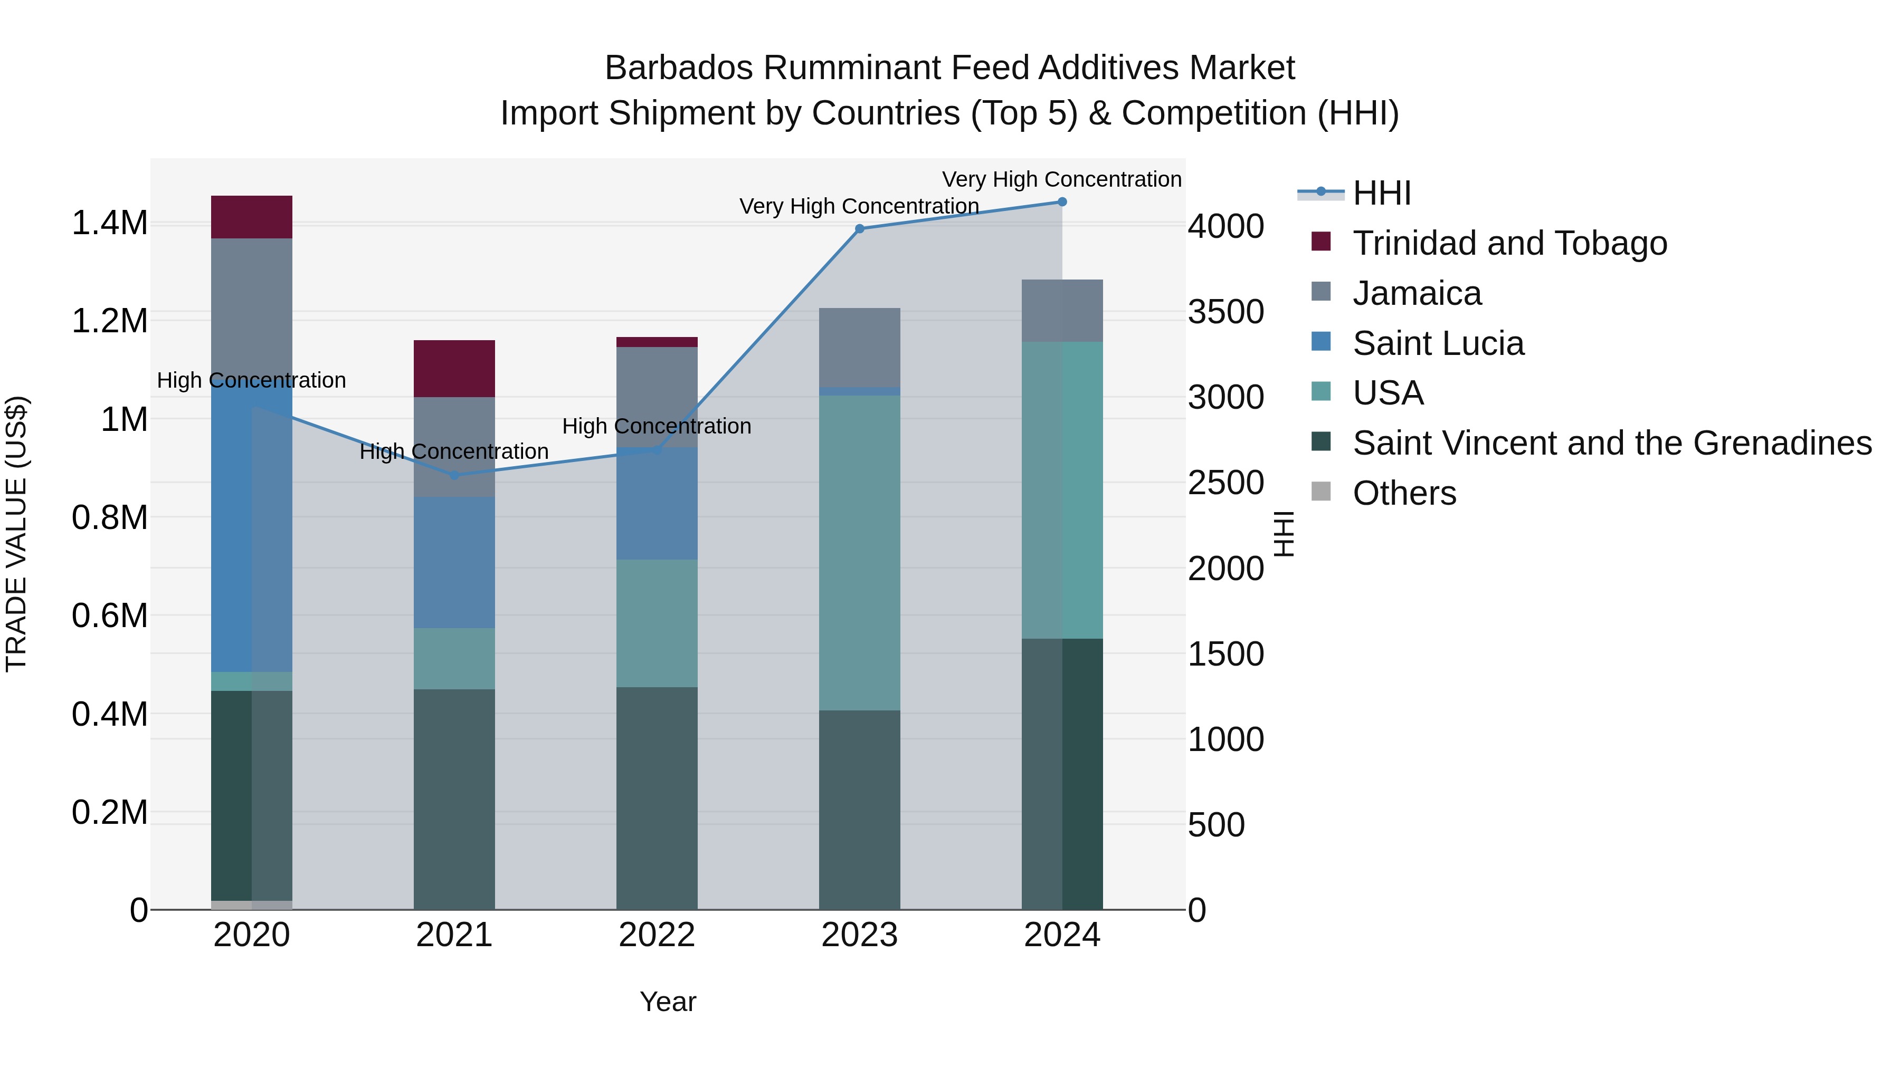Click the 'Very High Concentration' label above 2023
The width and height of the screenshot is (1900, 1068).
point(859,206)
